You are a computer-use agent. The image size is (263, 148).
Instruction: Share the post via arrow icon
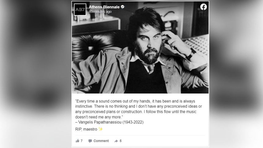tap(116, 141)
